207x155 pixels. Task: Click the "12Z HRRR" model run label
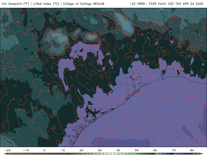click(137, 4)
